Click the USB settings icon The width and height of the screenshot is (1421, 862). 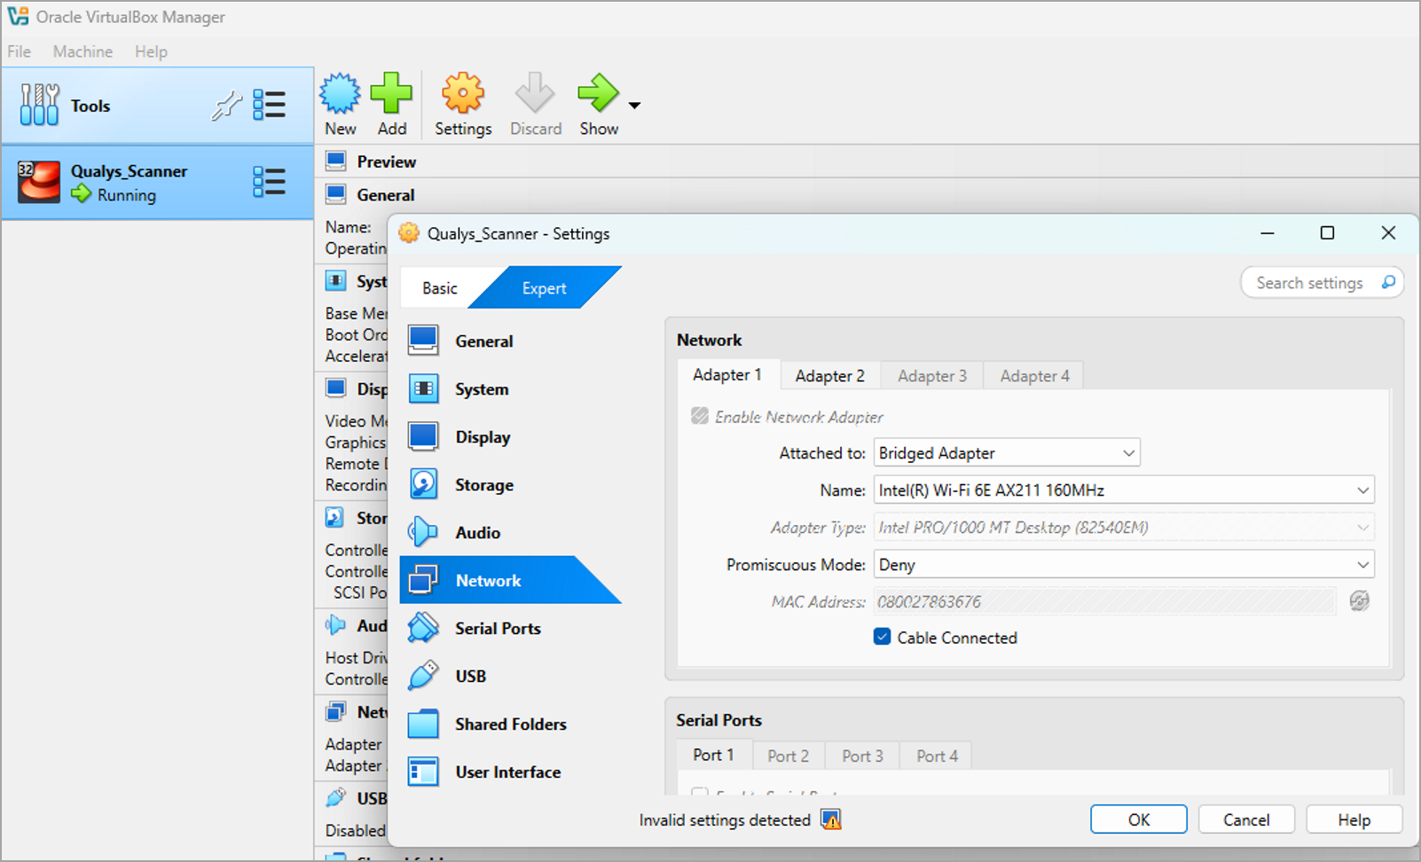tap(423, 676)
